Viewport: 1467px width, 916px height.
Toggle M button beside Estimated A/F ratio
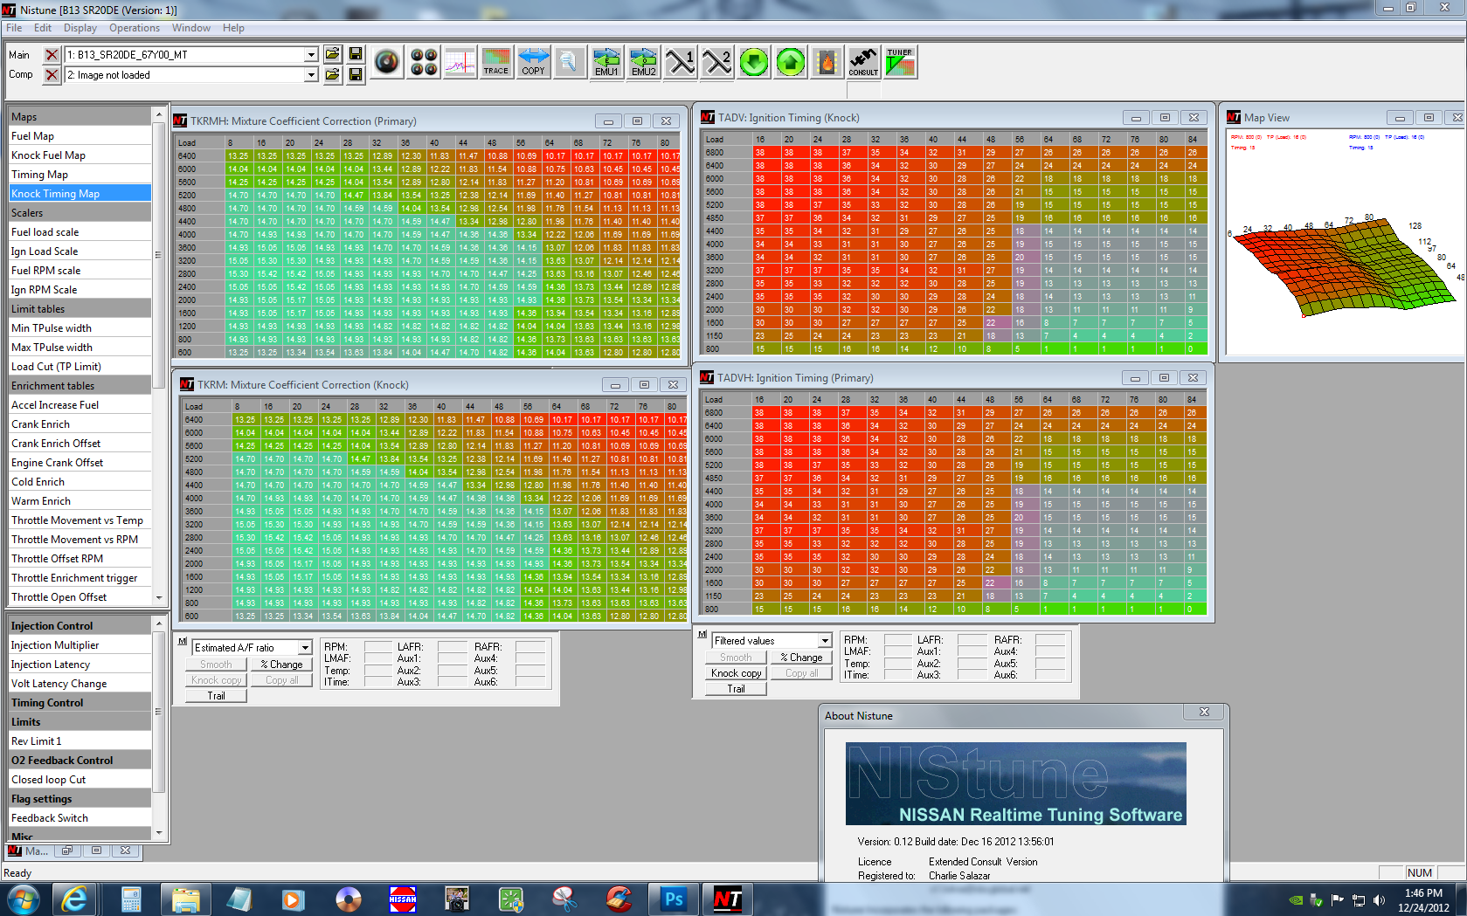pyautogui.click(x=183, y=642)
